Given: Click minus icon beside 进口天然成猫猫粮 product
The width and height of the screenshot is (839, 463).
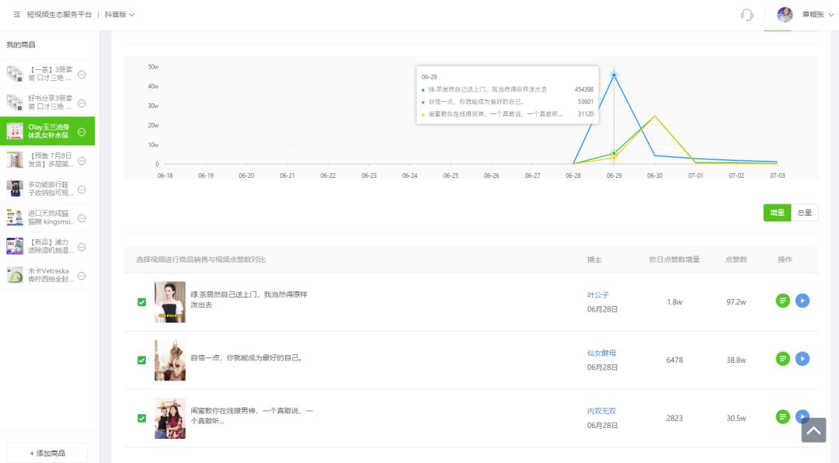Looking at the screenshot, I should point(82,218).
